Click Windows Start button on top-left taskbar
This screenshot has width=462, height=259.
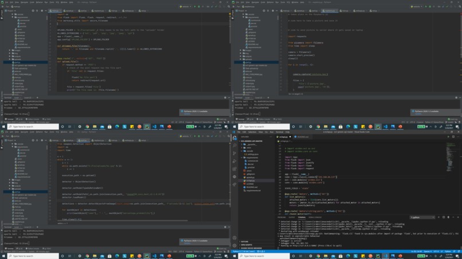(3, 127)
